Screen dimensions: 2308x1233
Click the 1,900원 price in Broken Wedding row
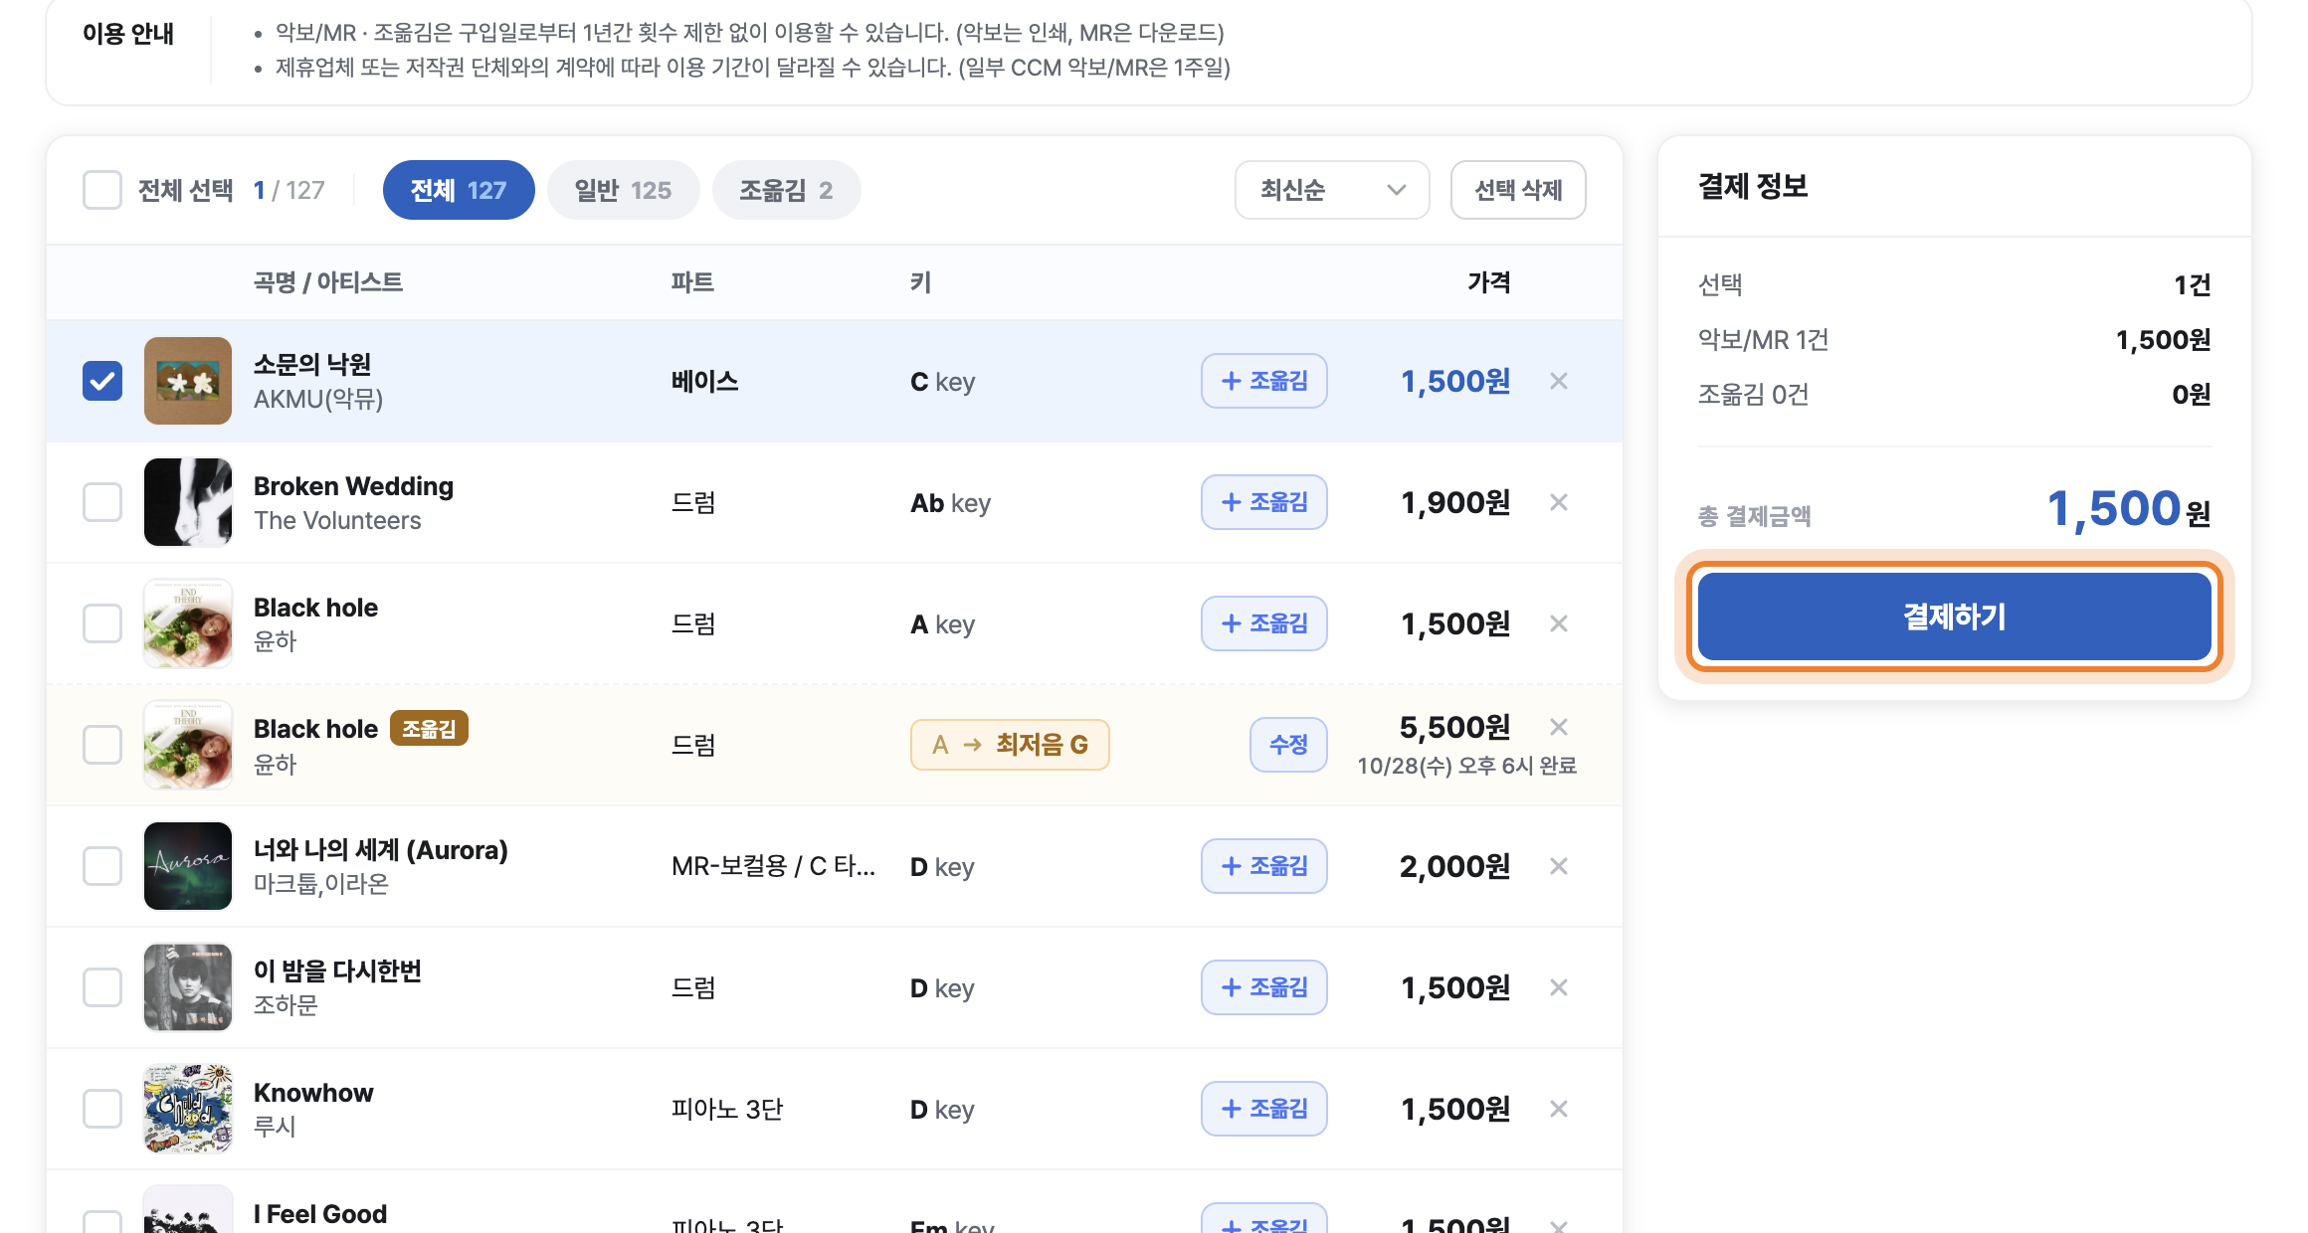1455,503
